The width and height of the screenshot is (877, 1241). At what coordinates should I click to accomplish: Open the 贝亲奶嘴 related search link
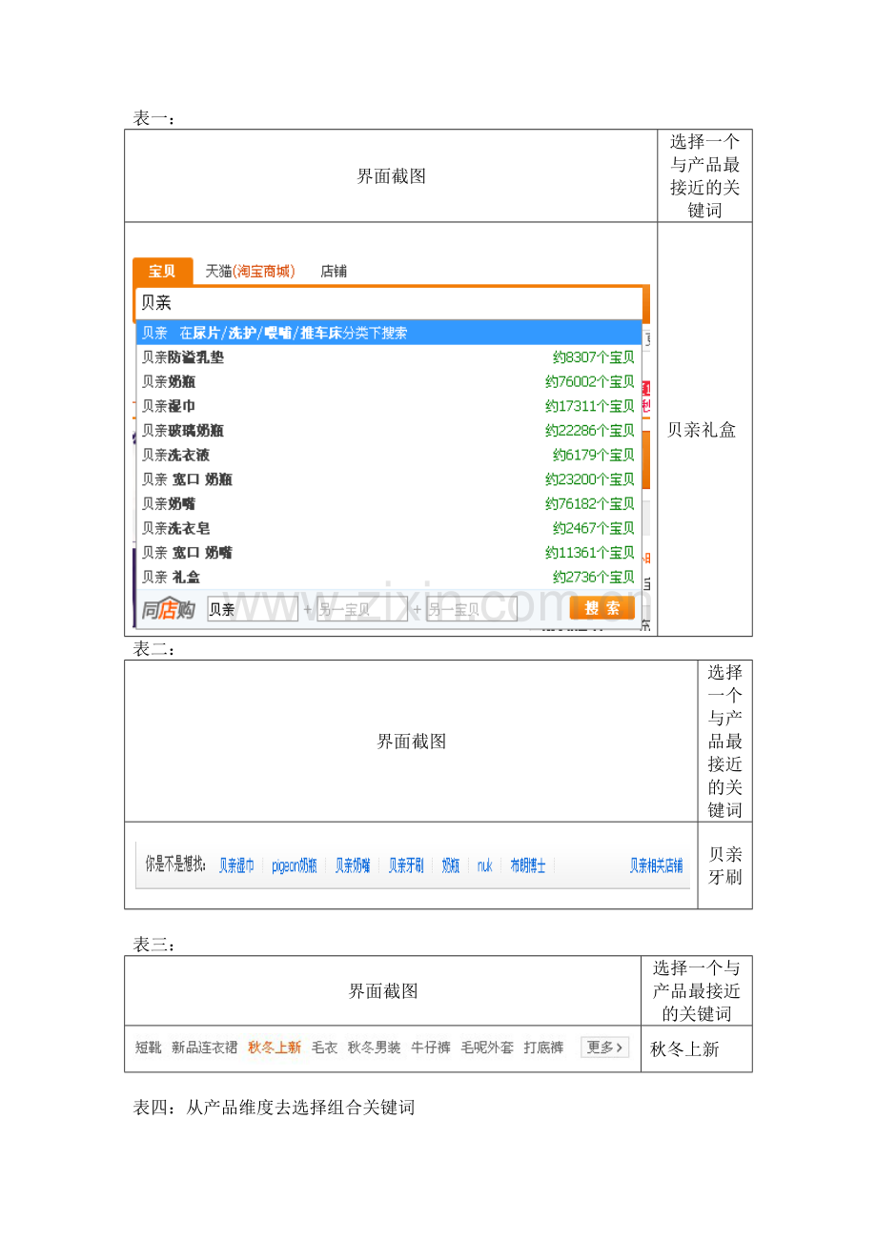353,865
